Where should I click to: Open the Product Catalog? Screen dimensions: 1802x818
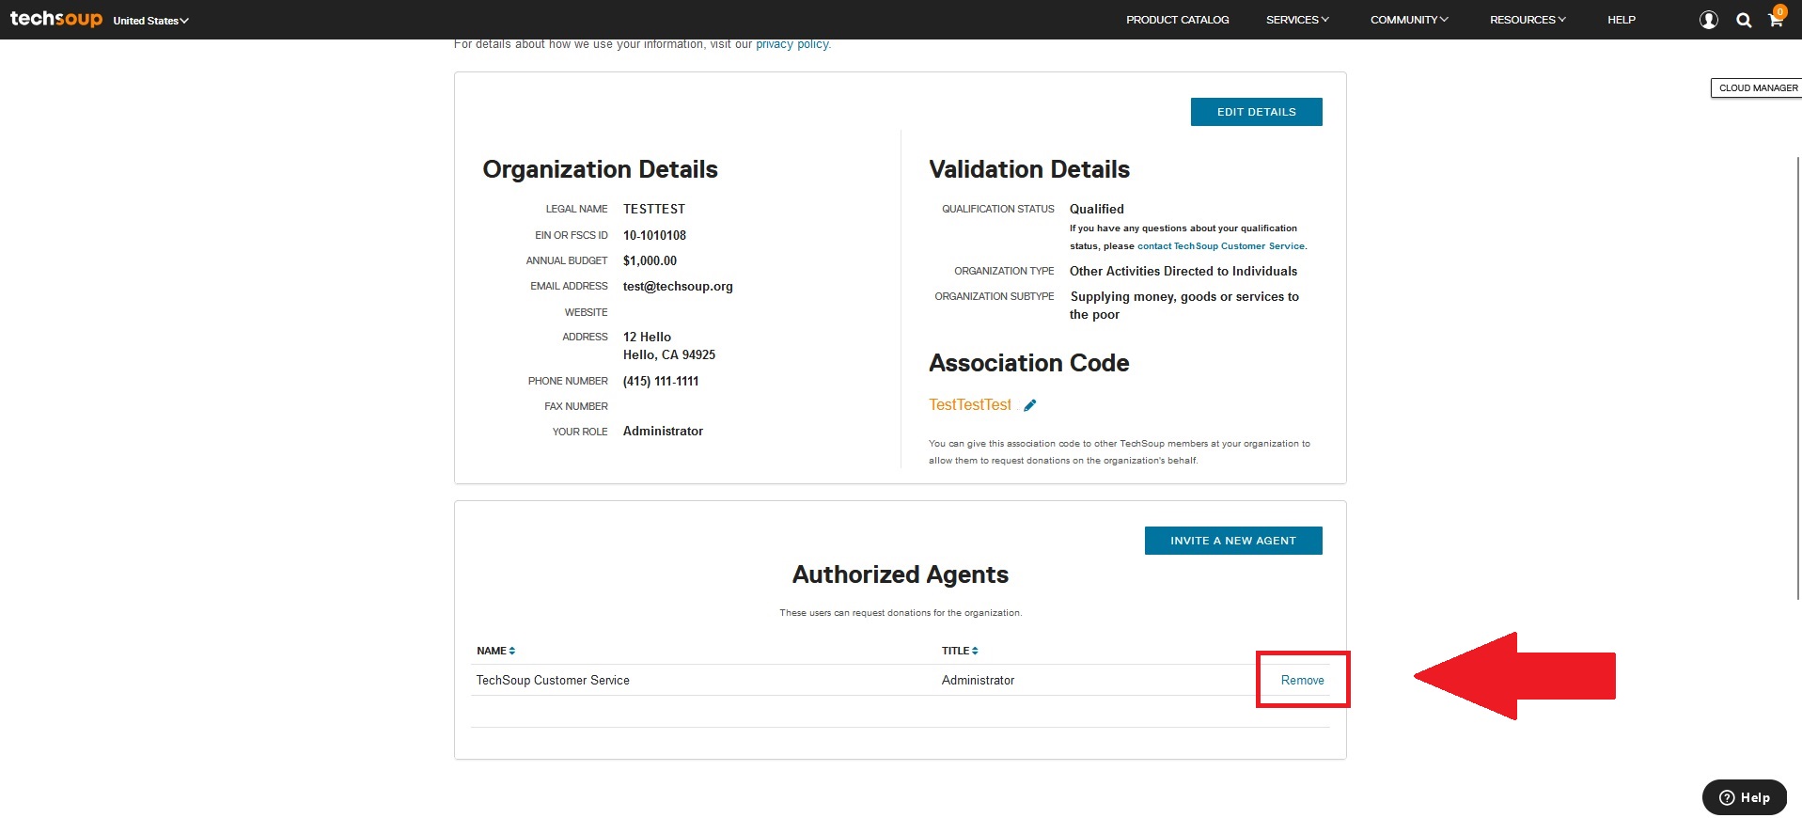tap(1177, 20)
